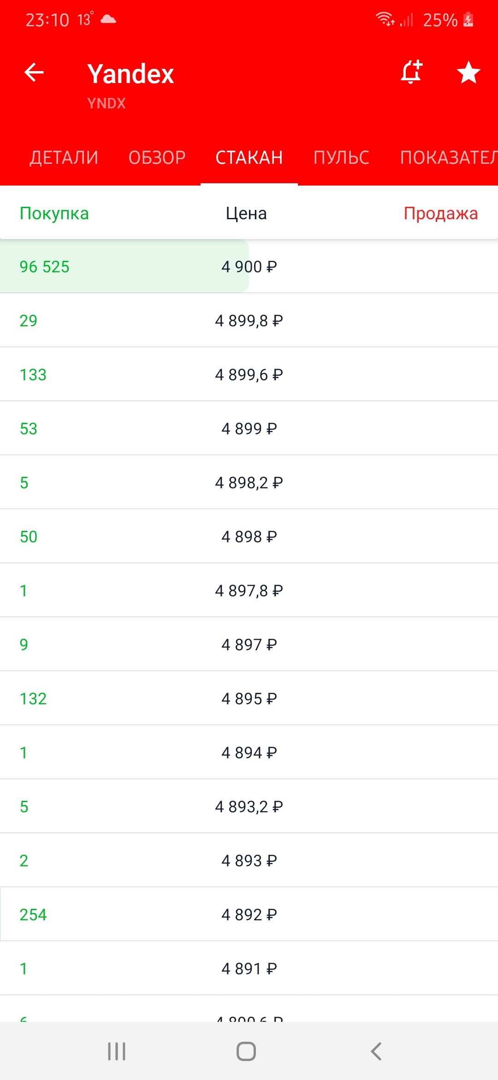Open the ПОКАЗАТЕЛИ tab
This screenshot has width=498, height=1080.
pyautogui.click(x=448, y=158)
